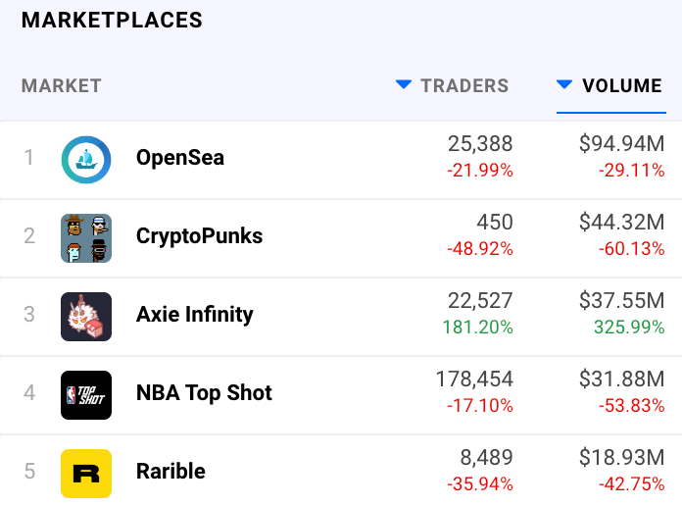Sort by Volume using the blue arrow
The width and height of the screenshot is (682, 506).
[x=563, y=85]
